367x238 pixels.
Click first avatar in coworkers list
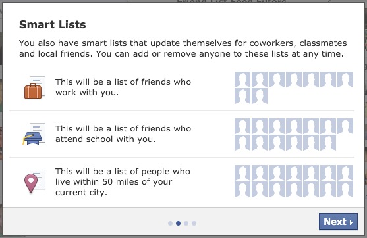(x=242, y=80)
